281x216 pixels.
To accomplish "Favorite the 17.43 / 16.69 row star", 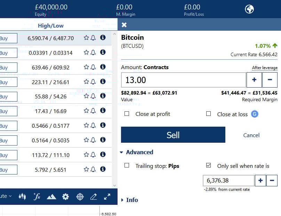I will [x=86, y=111].
